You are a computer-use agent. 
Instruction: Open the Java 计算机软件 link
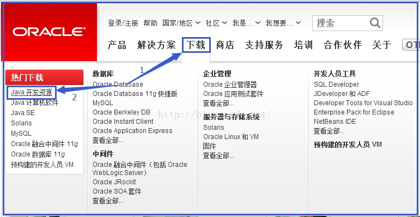(x=34, y=103)
